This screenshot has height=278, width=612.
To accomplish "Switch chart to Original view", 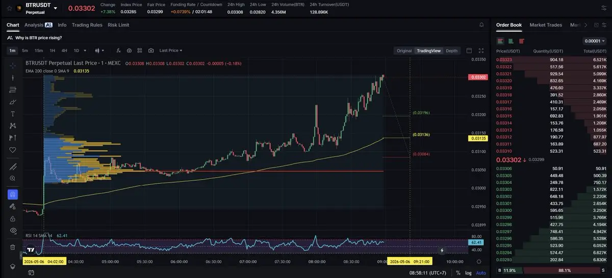I will coord(404,50).
